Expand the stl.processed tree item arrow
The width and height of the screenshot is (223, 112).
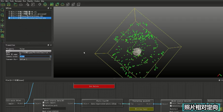pos(7,14)
